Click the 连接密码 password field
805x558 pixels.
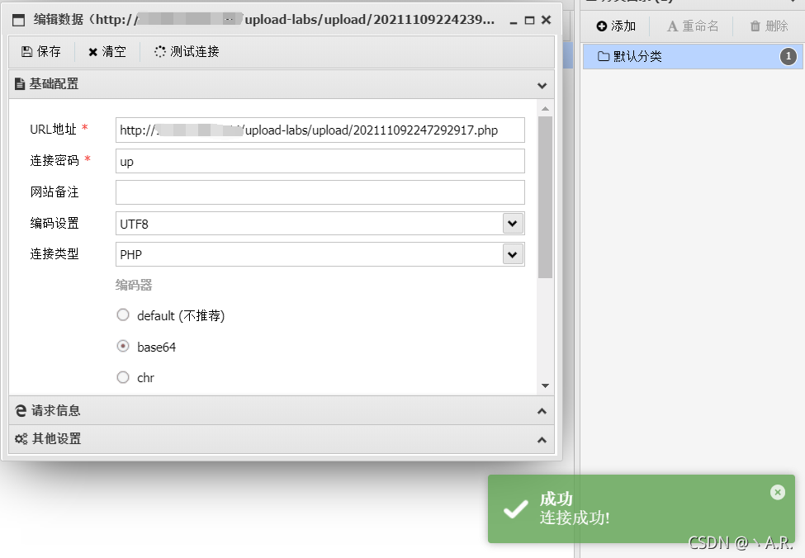point(320,161)
